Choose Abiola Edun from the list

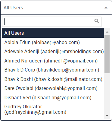pyautogui.click(x=53, y=42)
